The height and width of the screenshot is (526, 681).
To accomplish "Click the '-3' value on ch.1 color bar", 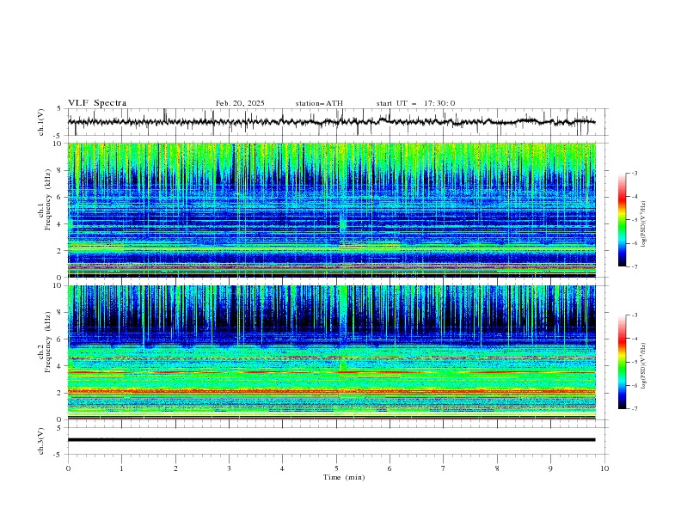I will 634,173.
